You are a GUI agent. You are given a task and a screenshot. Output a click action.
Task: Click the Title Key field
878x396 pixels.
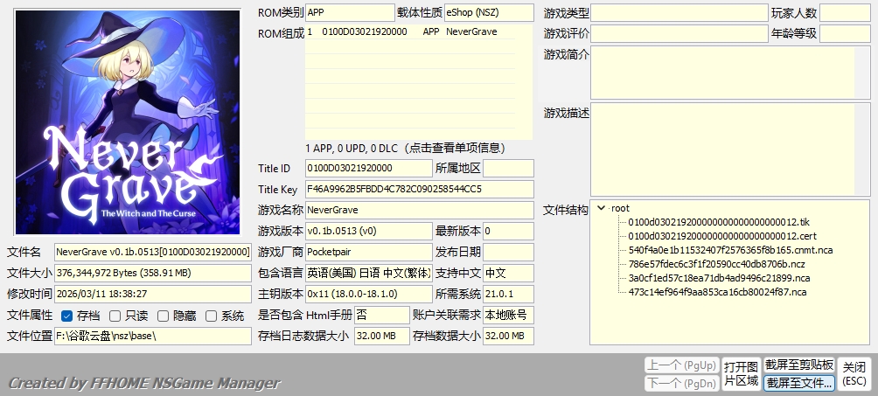click(419, 189)
